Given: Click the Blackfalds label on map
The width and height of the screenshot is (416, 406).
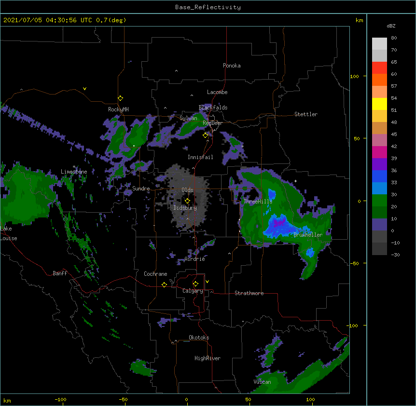Looking at the screenshot, I should point(213,108).
